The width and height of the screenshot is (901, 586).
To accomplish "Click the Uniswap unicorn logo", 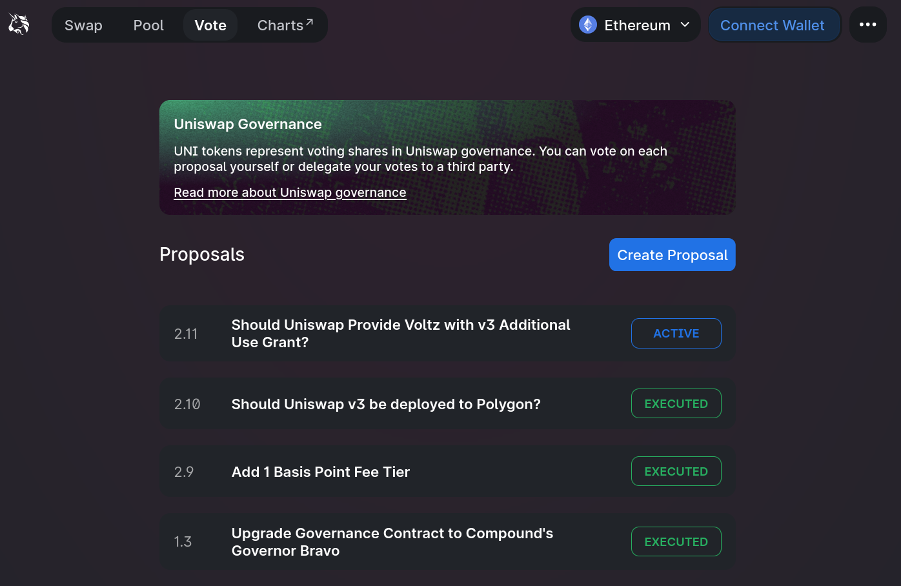I will click(19, 25).
